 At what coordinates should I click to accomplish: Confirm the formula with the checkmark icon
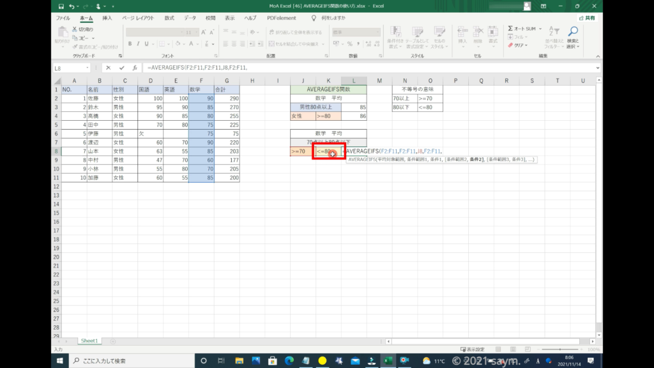point(121,68)
